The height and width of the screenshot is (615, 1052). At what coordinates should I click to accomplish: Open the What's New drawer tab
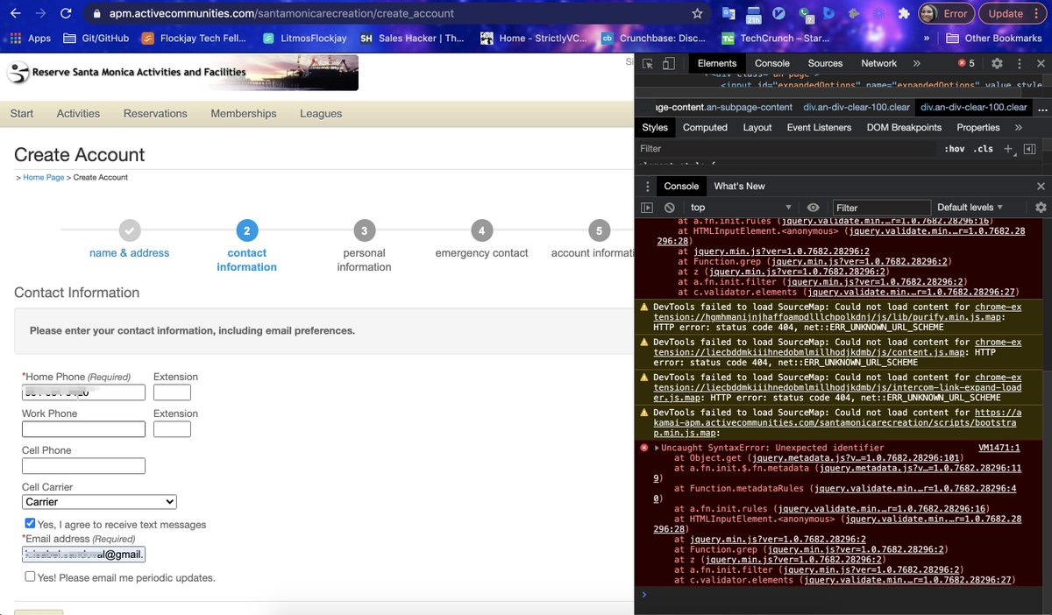739,186
